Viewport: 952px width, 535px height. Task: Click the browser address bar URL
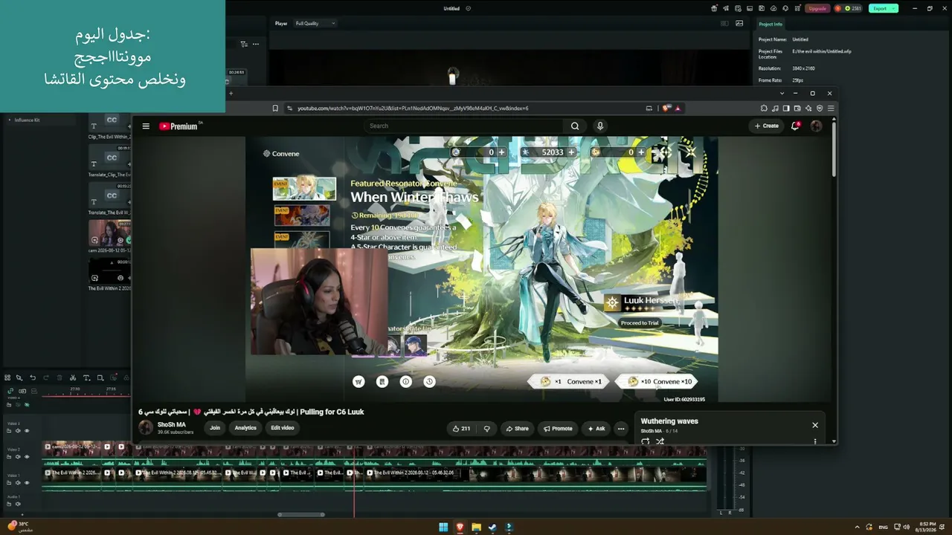(x=413, y=108)
